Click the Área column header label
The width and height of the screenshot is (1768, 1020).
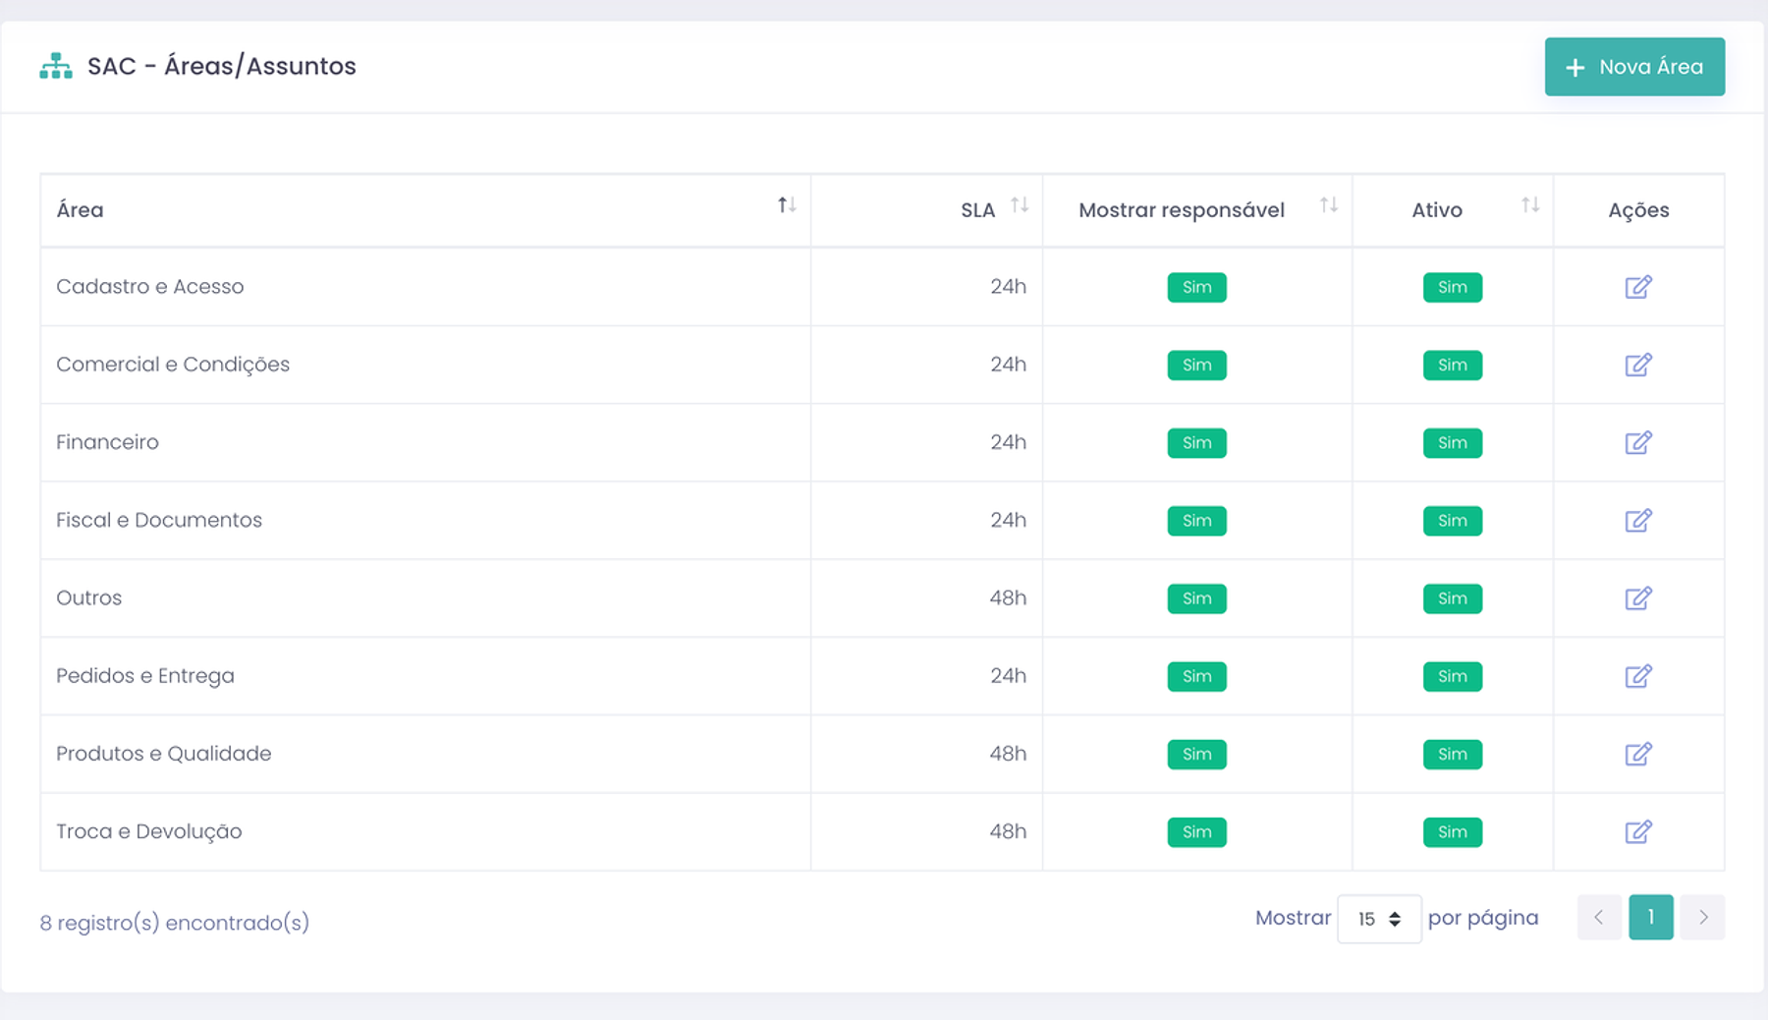coord(80,209)
